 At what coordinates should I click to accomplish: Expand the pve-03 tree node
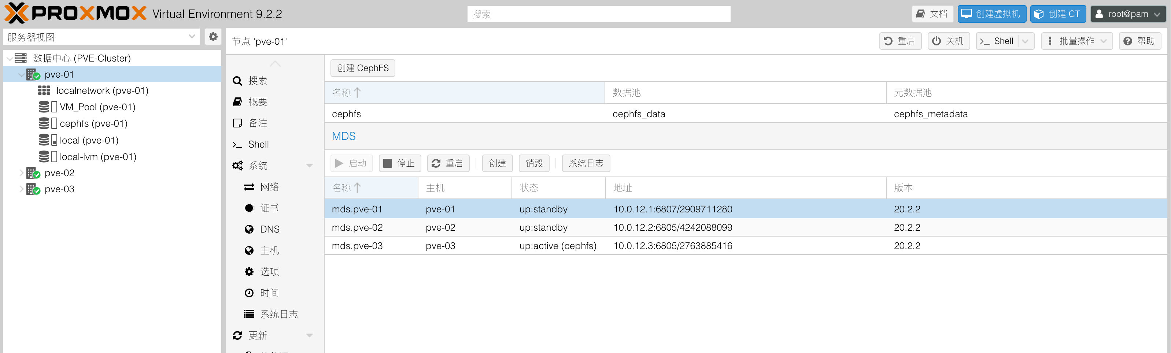tap(21, 189)
